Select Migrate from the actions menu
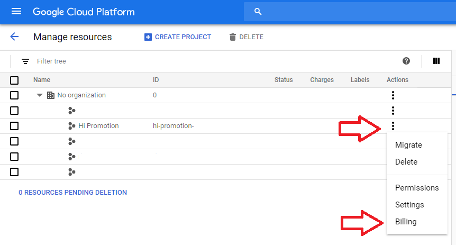 [x=408, y=145]
